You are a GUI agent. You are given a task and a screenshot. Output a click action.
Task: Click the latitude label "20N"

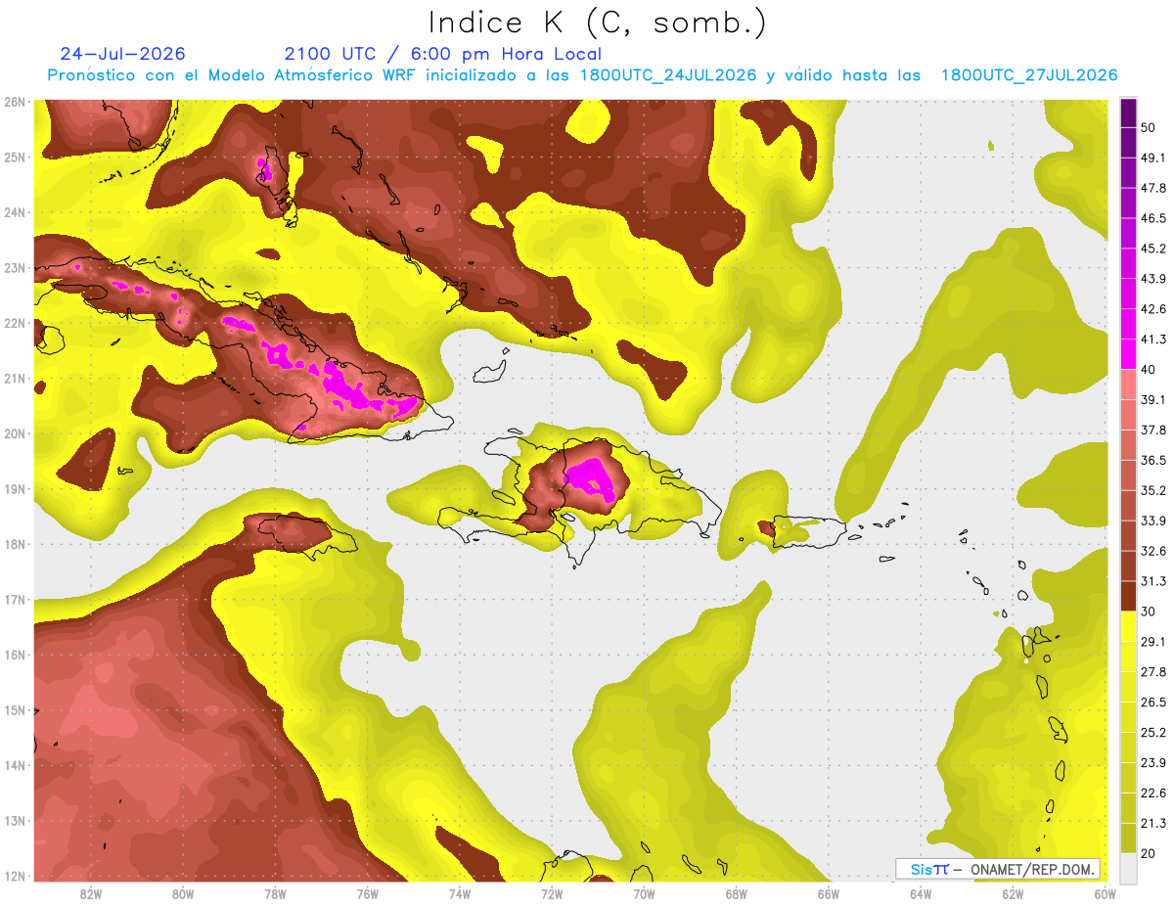[x=15, y=433]
